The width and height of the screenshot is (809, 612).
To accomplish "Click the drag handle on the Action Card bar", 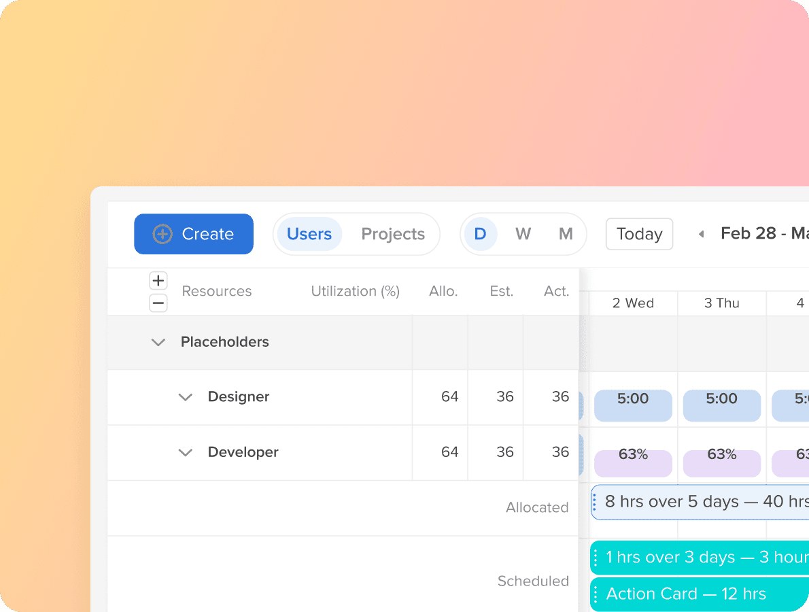I will pyautogui.click(x=596, y=594).
